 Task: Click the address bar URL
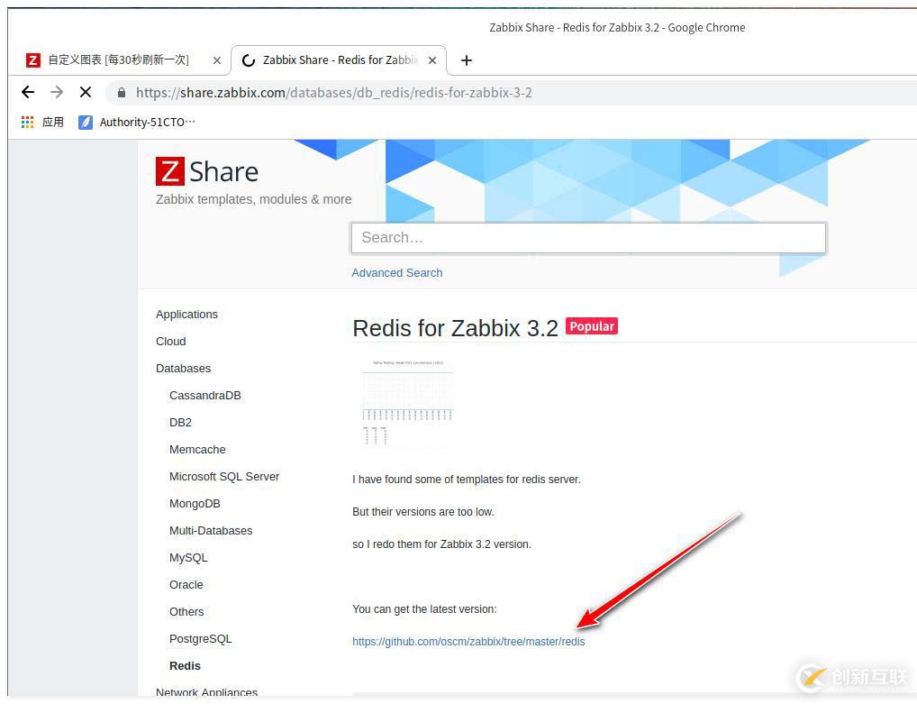click(x=334, y=93)
